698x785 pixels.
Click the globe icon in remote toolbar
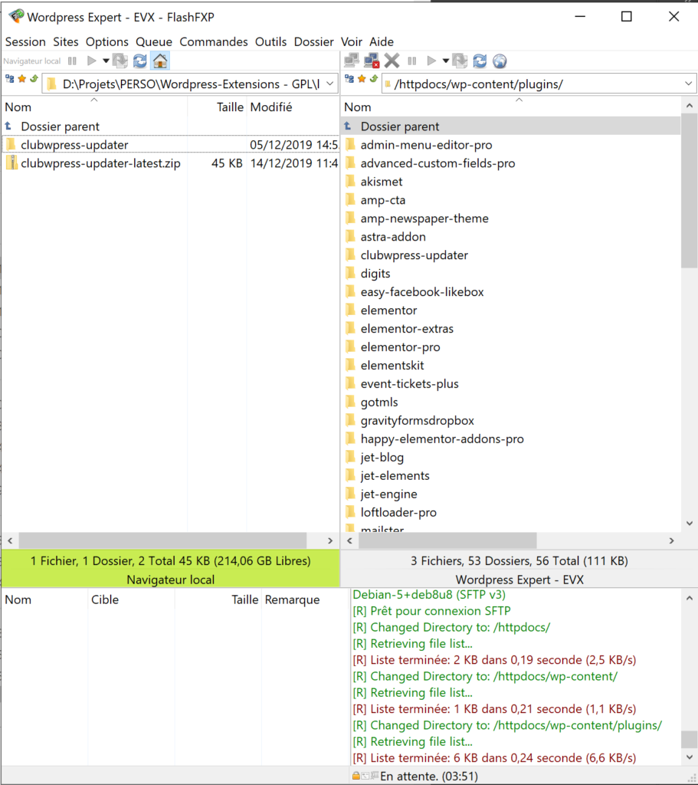coord(500,61)
